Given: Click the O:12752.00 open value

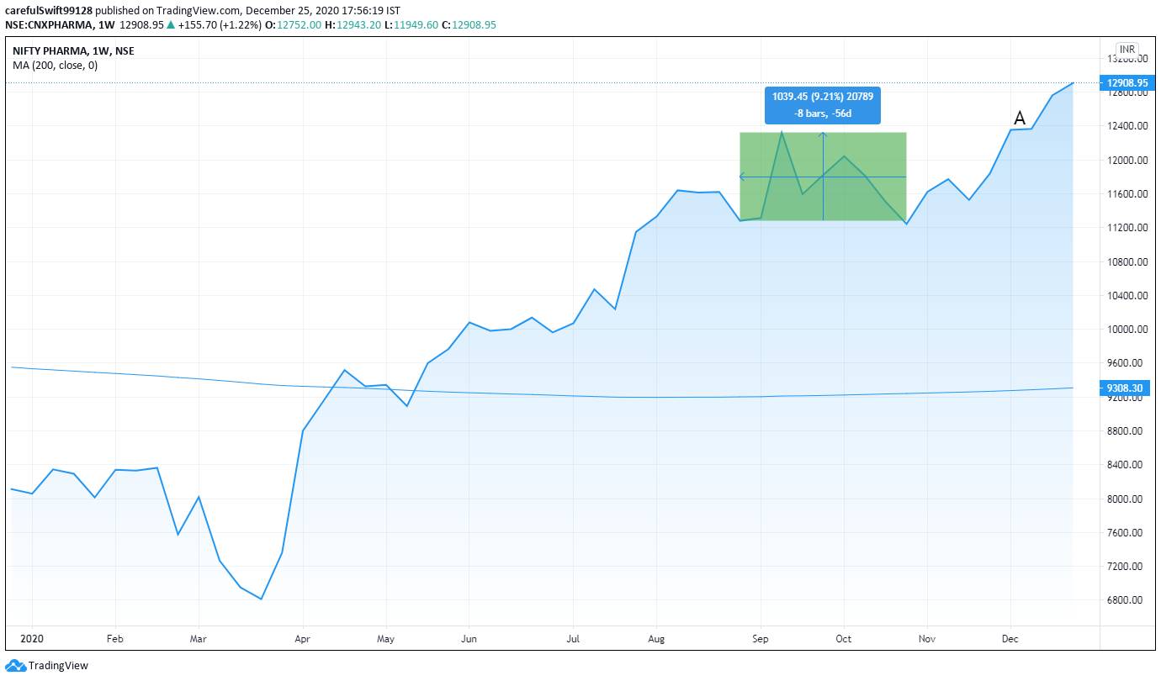Looking at the screenshot, I should point(294,25).
